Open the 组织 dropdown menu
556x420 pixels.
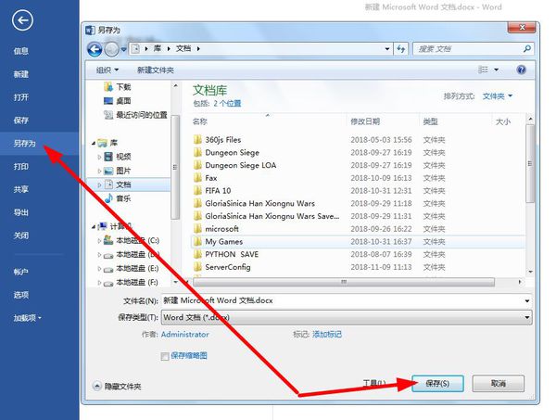[x=107, y=70]
